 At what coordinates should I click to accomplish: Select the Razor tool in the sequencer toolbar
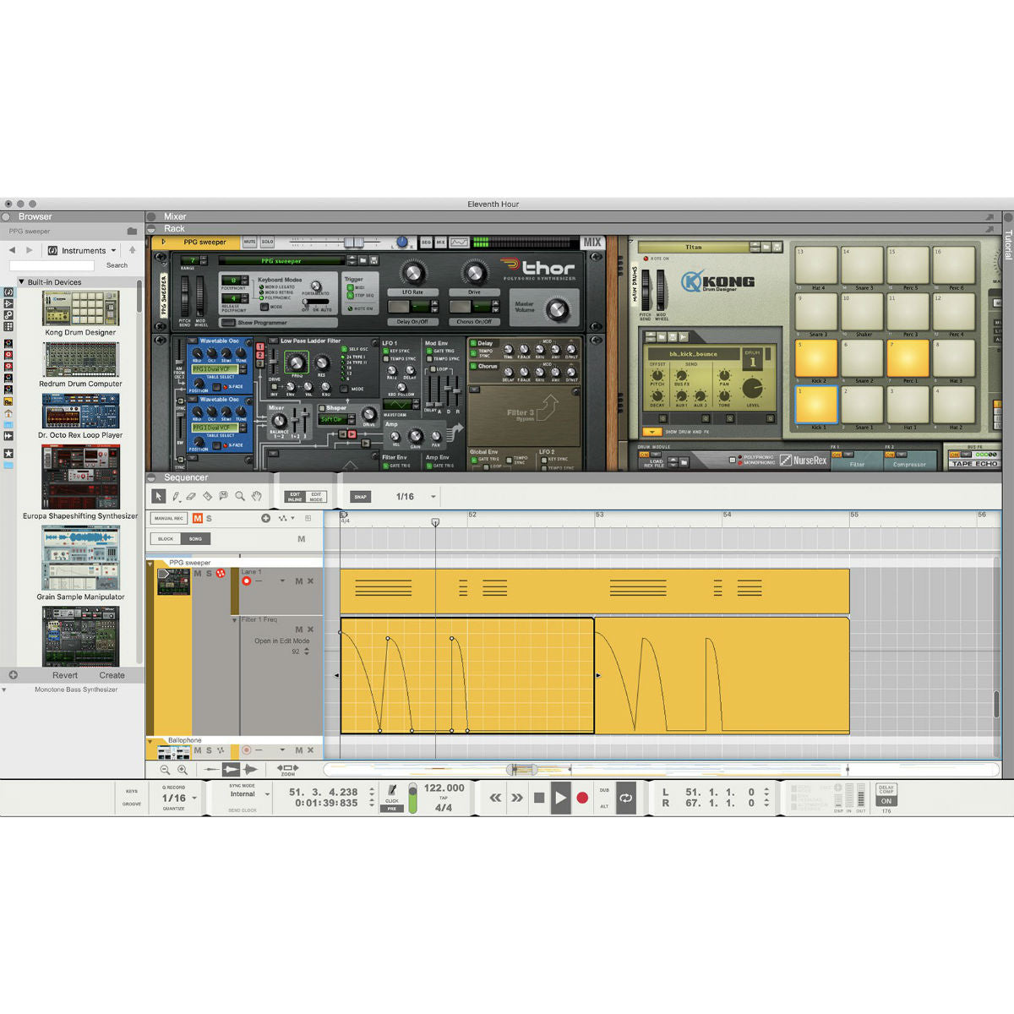(x=206, y=496)
